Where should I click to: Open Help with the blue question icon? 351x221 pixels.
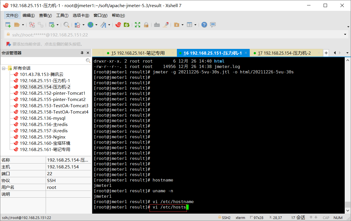204,25
